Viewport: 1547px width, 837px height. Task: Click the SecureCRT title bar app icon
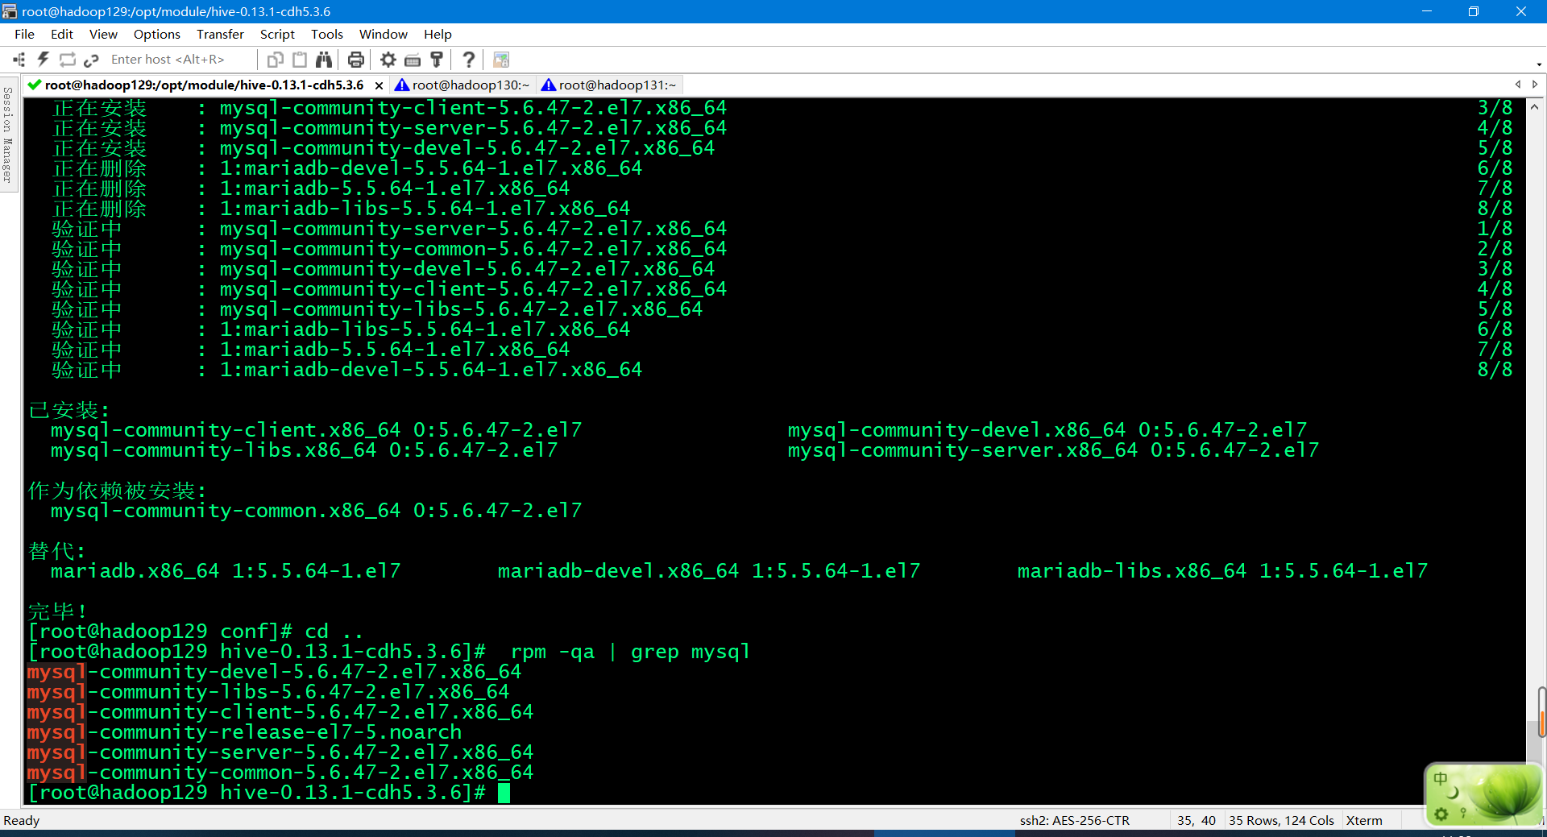pos(10,11)
